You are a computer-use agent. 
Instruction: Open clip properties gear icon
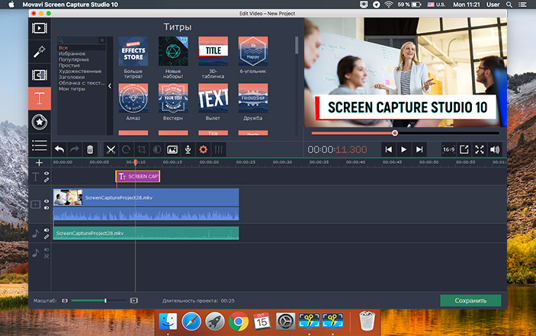pyautogui.click(x=203, y=149)
